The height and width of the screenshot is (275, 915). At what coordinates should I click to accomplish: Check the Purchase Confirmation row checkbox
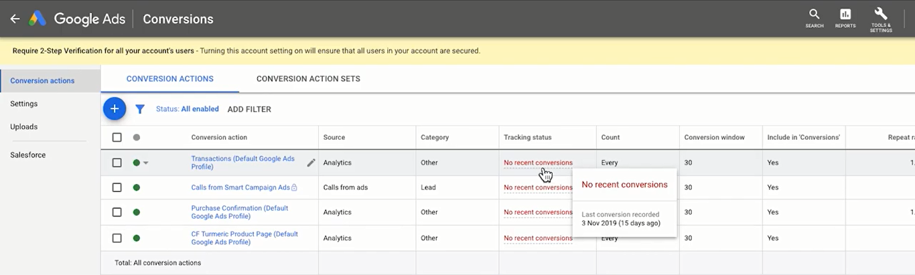117,212
